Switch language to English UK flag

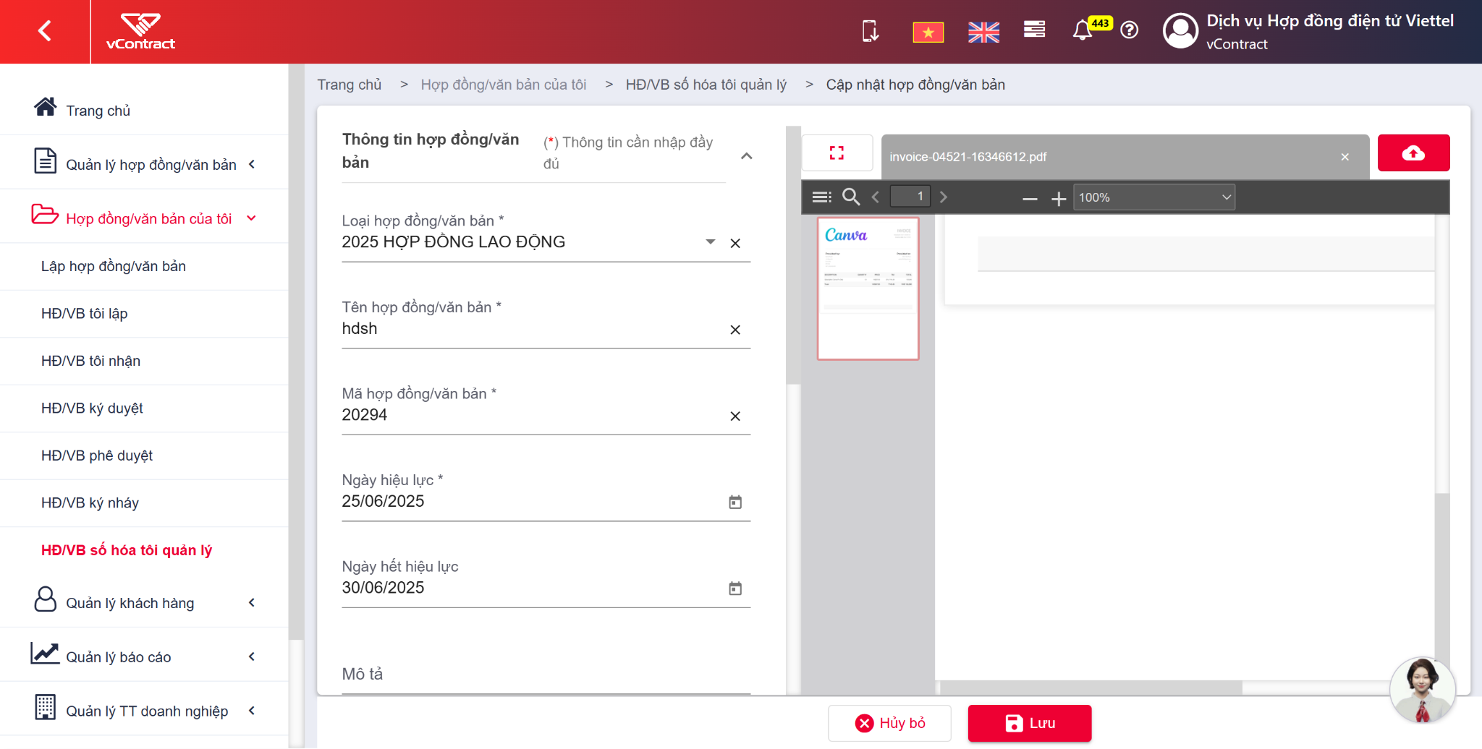coord(983,32)
